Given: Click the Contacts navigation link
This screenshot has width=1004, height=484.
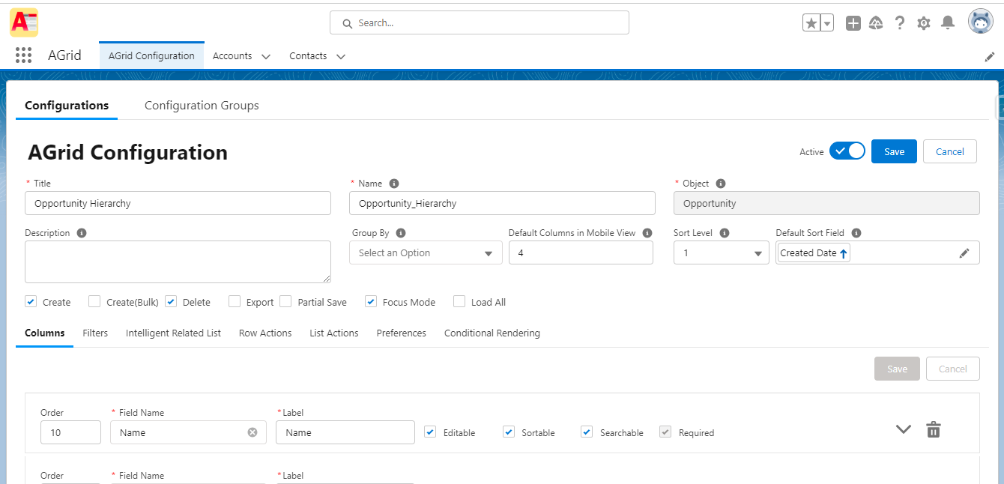Looking at the screenshot, I should (308, 56).
